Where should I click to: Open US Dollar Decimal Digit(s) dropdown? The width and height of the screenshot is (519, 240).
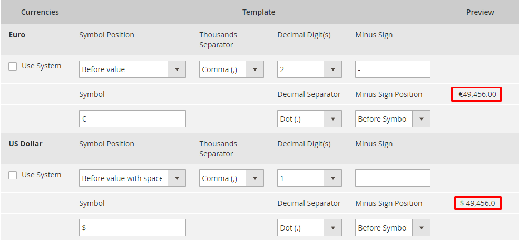pos(309,178)
